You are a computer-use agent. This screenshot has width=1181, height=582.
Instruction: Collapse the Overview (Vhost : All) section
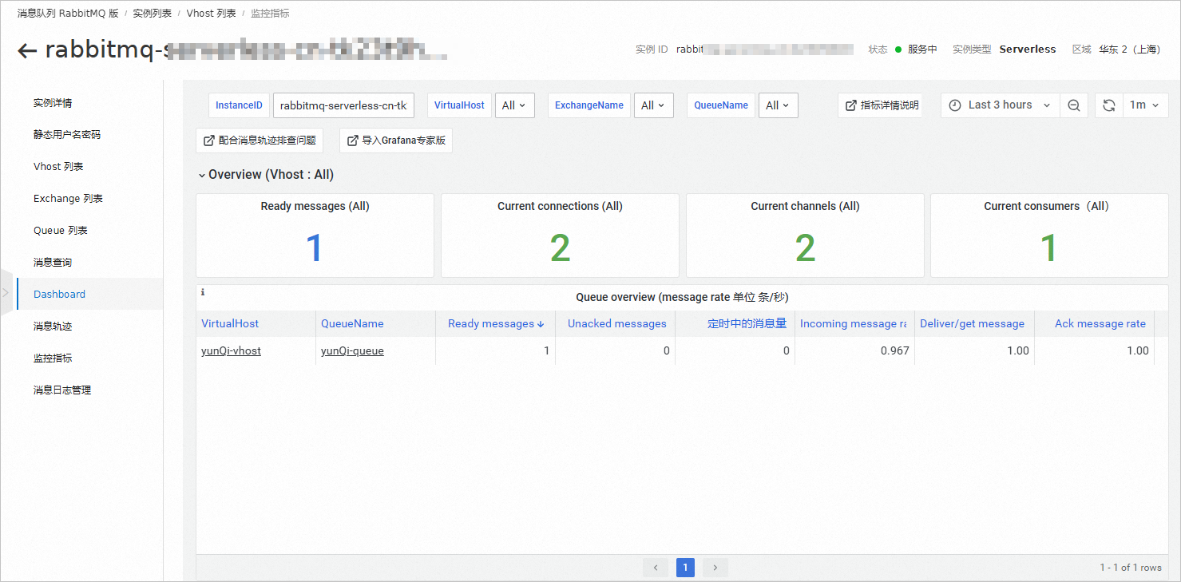pos(266,174)
